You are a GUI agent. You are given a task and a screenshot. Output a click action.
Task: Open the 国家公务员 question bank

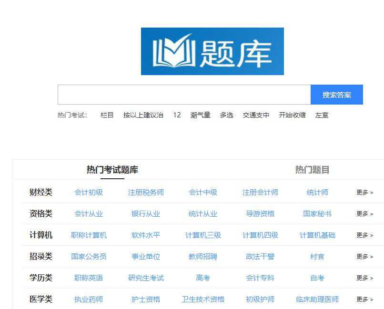point(89,257)
